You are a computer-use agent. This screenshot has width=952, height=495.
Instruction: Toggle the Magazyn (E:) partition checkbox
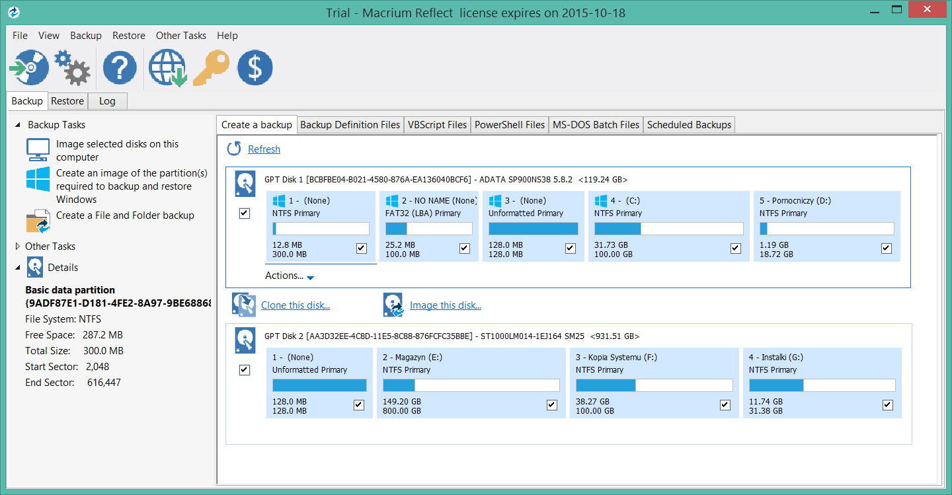point(551,405)
